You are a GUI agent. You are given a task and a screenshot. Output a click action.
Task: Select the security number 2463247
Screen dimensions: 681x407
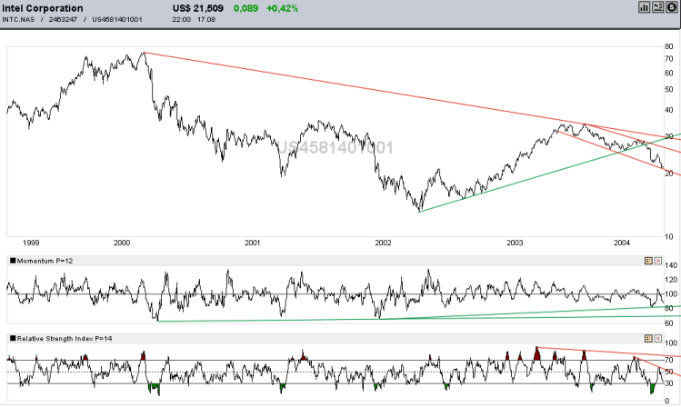[x=63, y=19]
